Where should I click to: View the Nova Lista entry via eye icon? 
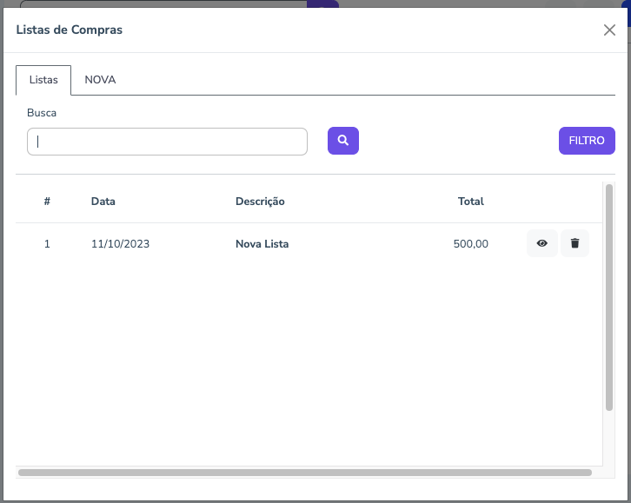click(x=541, y=244)
